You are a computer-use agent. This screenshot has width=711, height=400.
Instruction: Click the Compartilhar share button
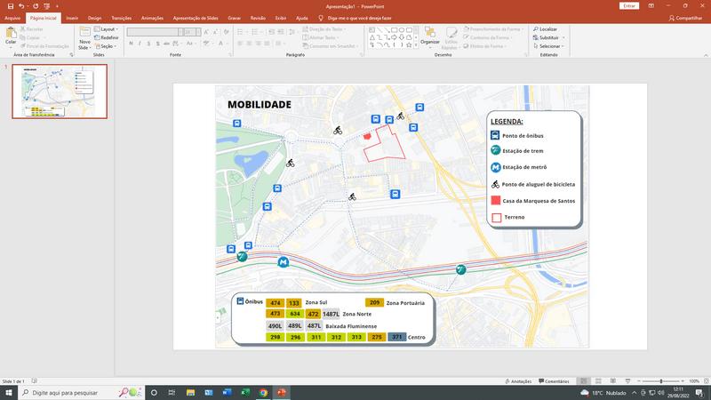pyautogui.click(x=685, y=18)
